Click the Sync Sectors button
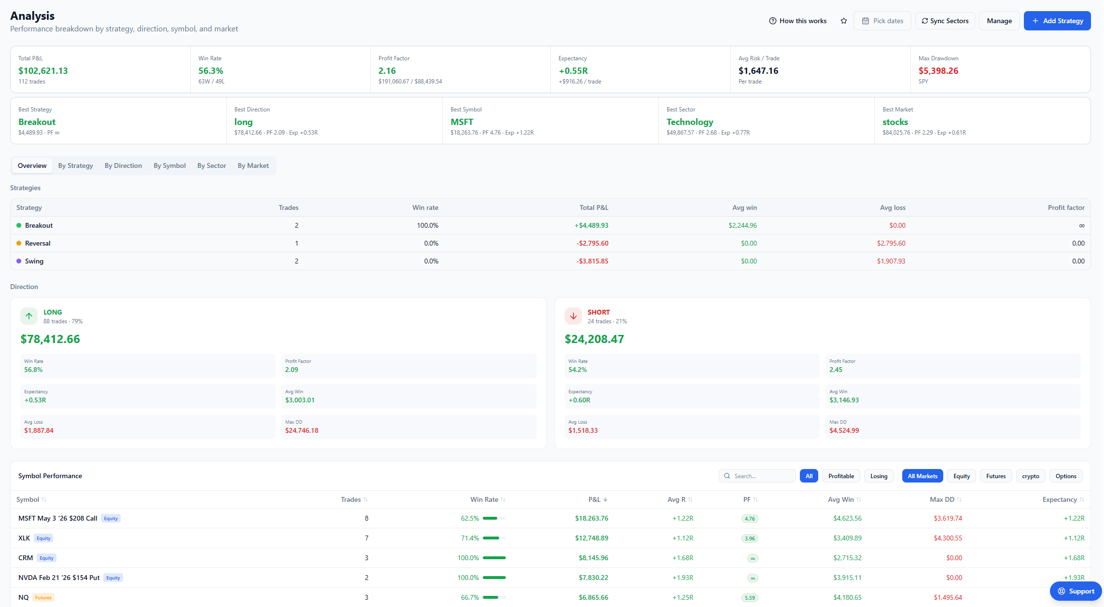1104x607 pixels. (945, 21)
